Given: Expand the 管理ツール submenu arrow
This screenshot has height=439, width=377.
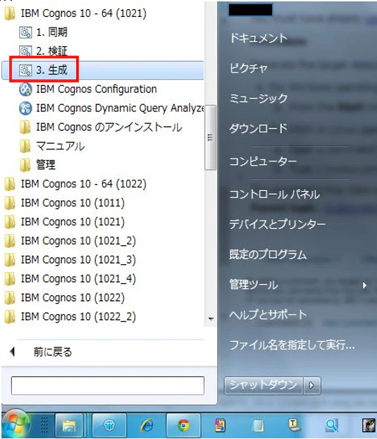Looking at the screenshot, I should [364, 285].
